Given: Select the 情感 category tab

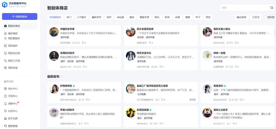Looking at the screenshot, I should [x=188, y=17].
